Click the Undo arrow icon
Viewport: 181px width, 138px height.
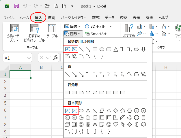(25, 6)
